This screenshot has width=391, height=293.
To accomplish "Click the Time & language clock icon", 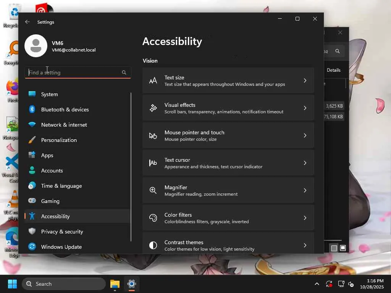I will pos(32,186).
